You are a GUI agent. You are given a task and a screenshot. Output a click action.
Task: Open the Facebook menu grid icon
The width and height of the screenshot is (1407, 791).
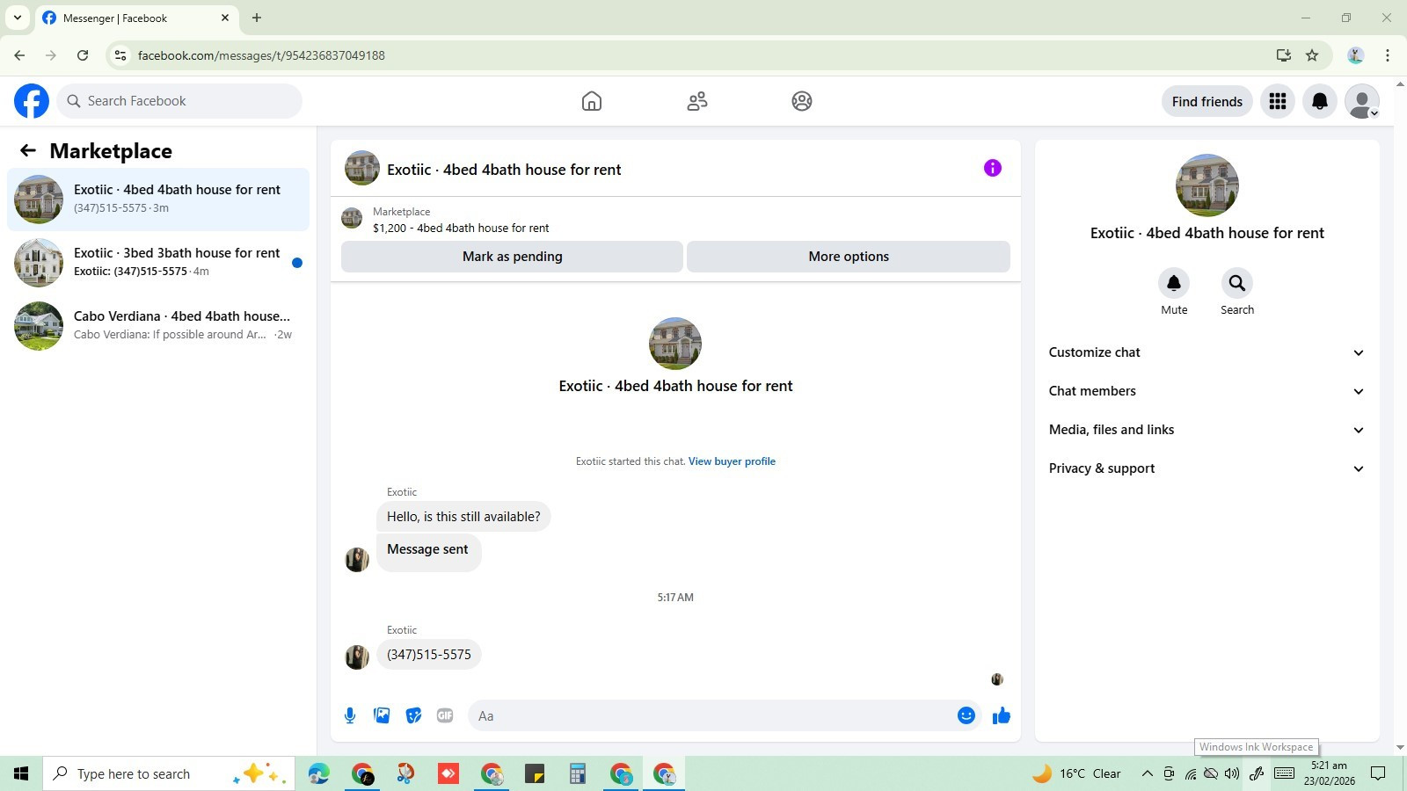(x=1278, y=101)
